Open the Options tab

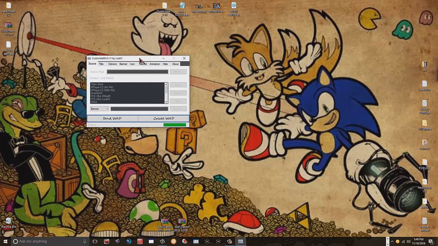113,64
